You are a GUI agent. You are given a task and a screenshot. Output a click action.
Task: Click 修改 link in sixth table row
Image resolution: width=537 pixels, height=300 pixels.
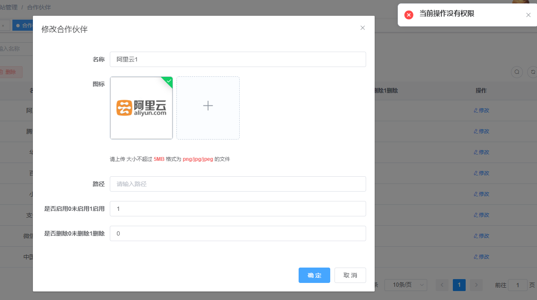click(x=481, y=215)
